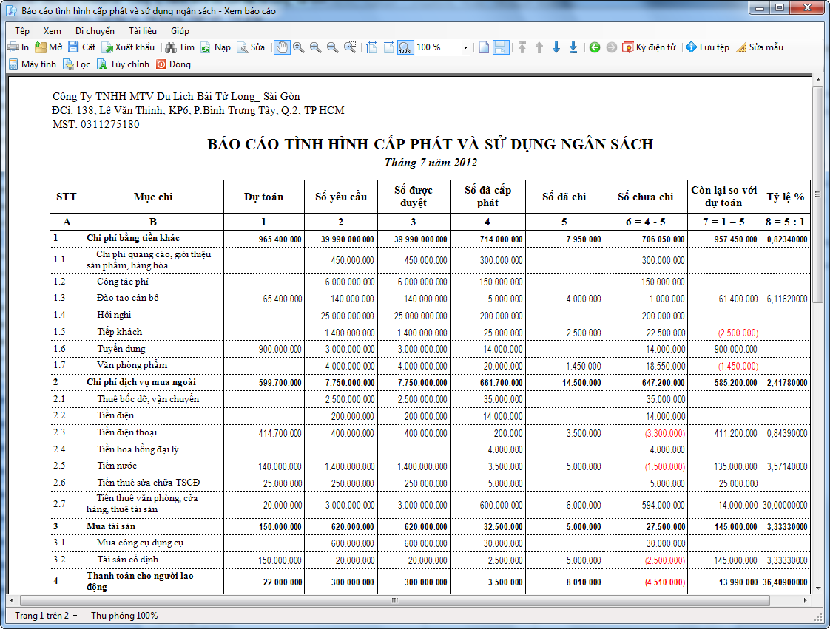Click vertical scrollbar down arrow
Viewport: 830px width, 629px height.
pyautogui.click(x=818, y=588)
